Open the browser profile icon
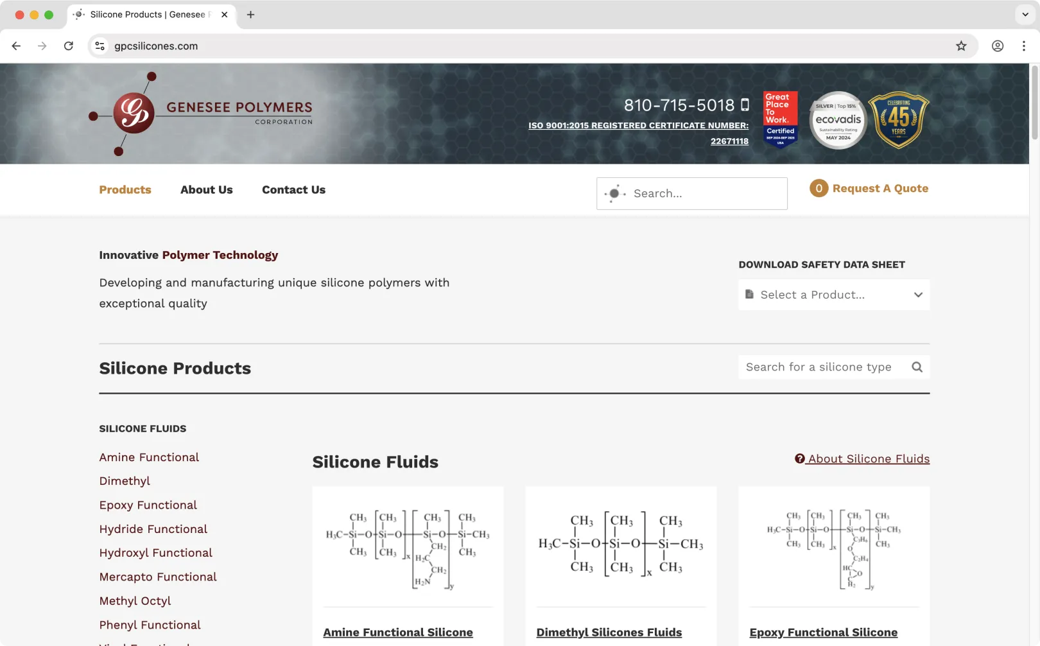The image size is (1040, 646). point(997,46)
